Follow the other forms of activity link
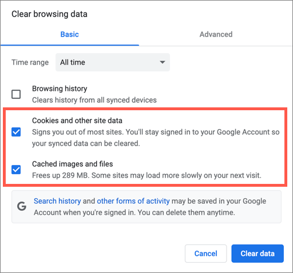 coord(133,201)
